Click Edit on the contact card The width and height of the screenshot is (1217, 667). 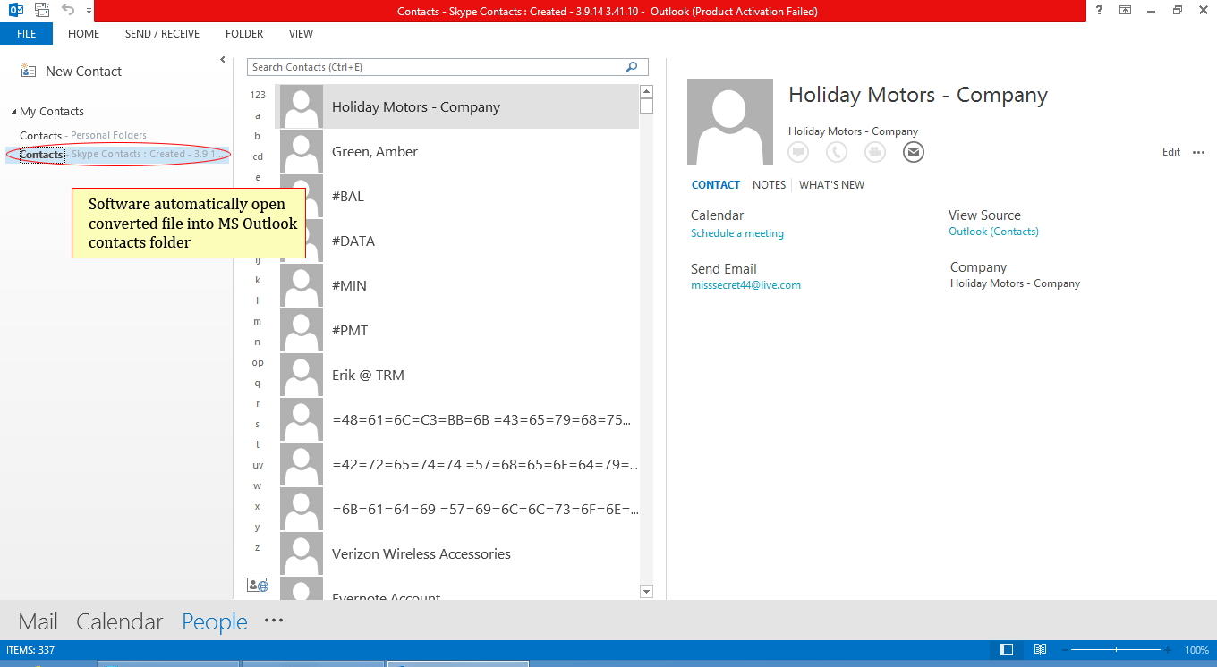click(x=1171, y=152)
